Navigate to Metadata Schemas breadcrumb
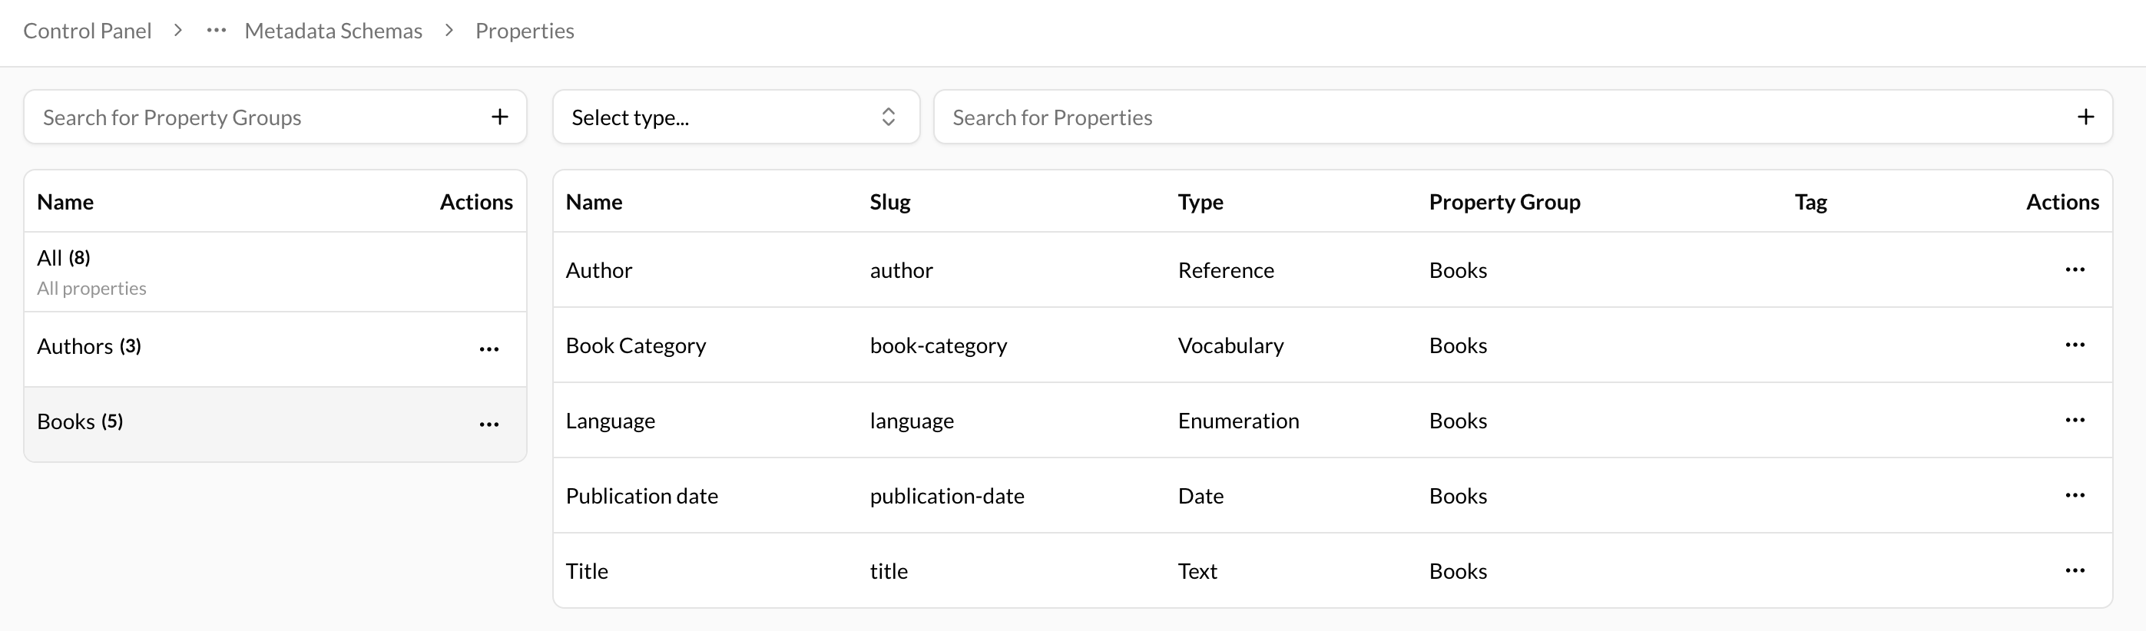The height and width of the screenshot is (631, 2146). (x=333, y=31)
